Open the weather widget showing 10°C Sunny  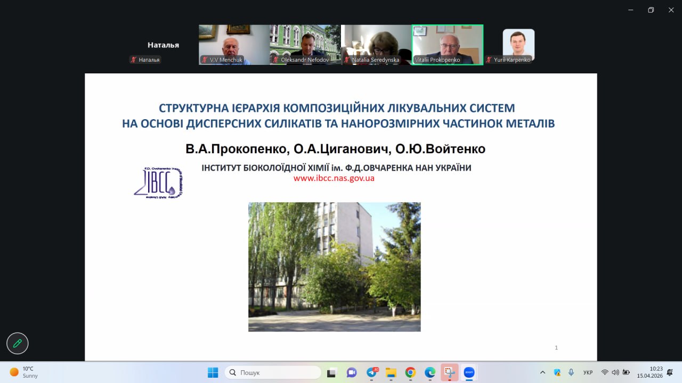pos(25,372)
